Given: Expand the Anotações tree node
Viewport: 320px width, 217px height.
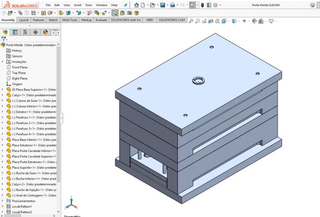Looking at the screenshot, I should (x=3, y=62).
